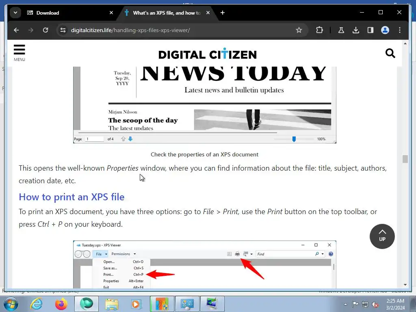
Task: Maximize the browser window
Action: (381, 12)
